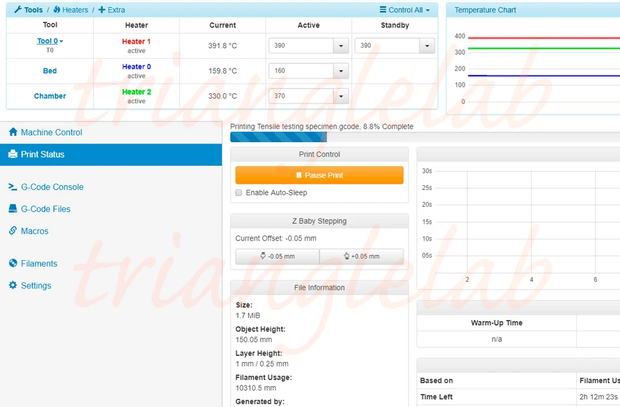Image resolution: width=620 pixels, height=407 pixels.
Task: Click the Temperature Chart title
Action: tap(485, 10)
